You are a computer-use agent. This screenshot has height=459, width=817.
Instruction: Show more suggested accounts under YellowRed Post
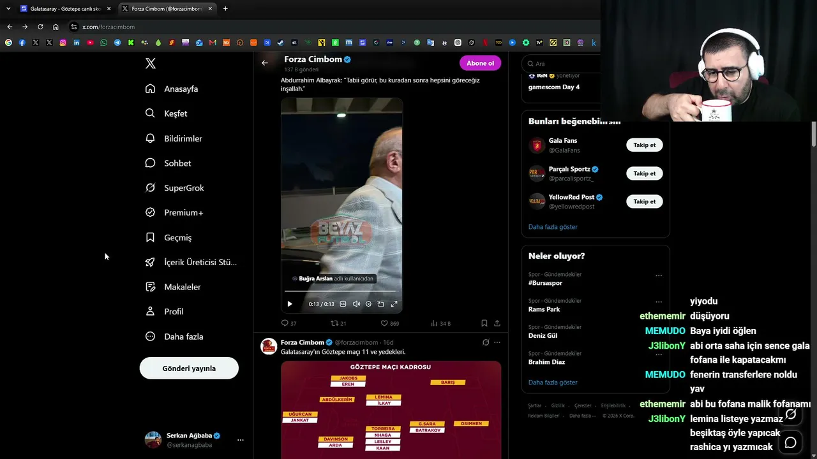(553, 227)
